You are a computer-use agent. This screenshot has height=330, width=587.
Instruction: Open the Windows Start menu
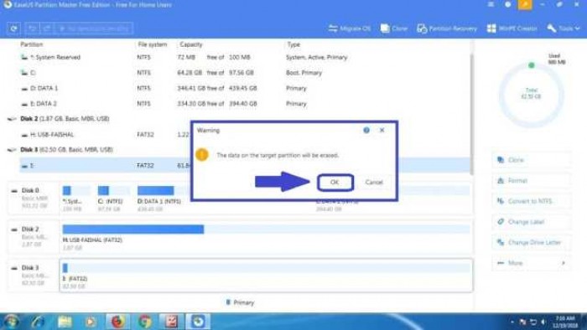[11, 322]
